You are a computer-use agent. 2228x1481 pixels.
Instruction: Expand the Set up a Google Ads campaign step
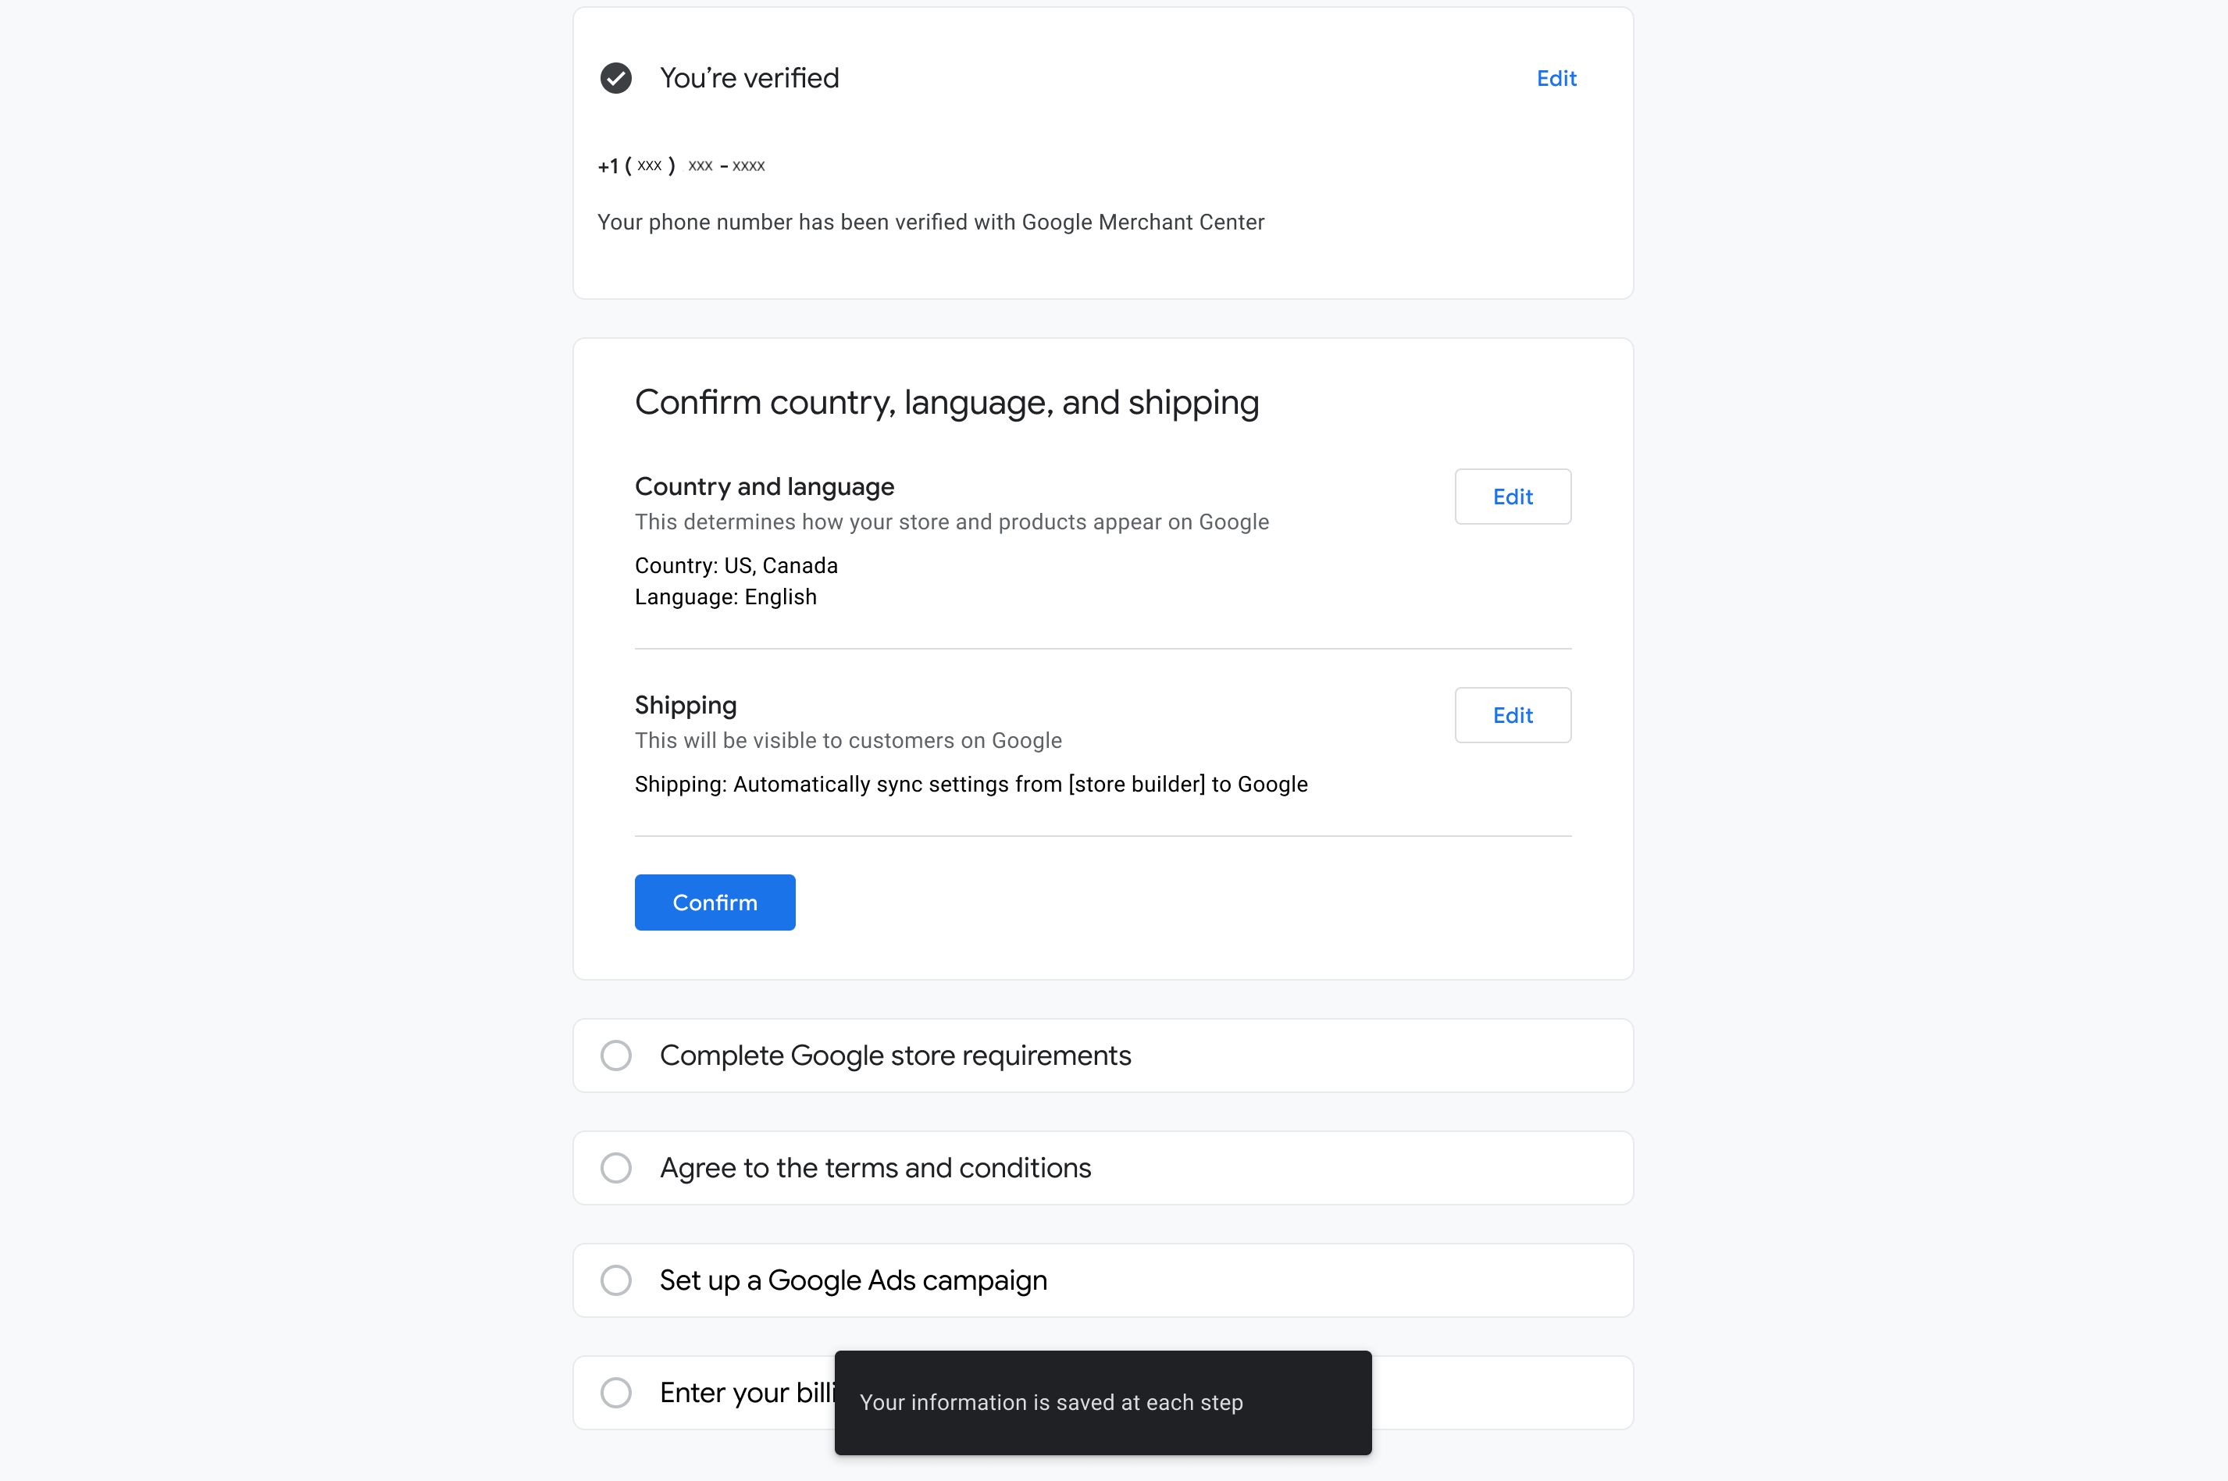pyautogui.click(x=854, y=1280)
